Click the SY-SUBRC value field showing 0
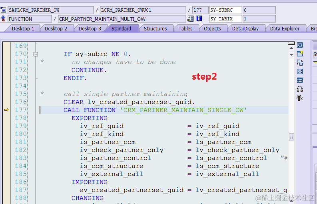This screenshot has width=317, height=204. point(259,10)
